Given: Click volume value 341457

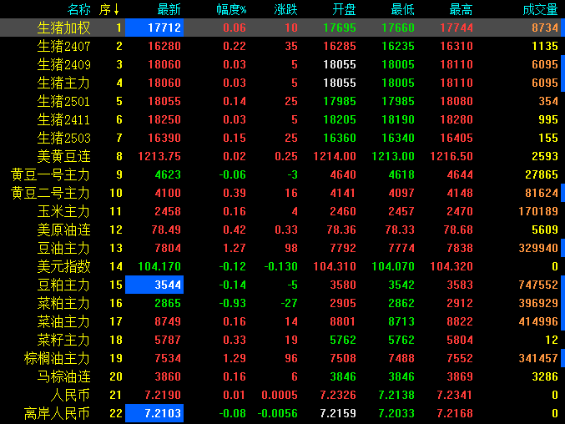Looking at the screenshot, I should pos(538,358).
